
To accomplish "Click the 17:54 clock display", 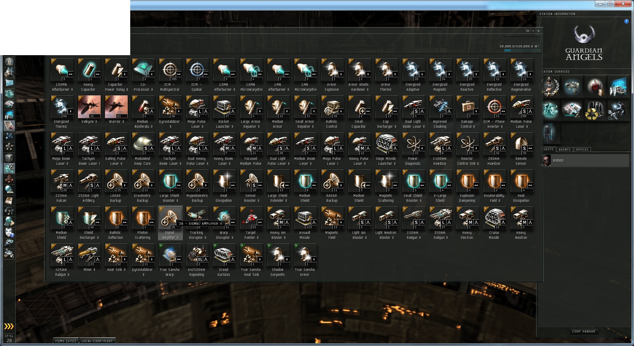I will (x=9, y=336).
